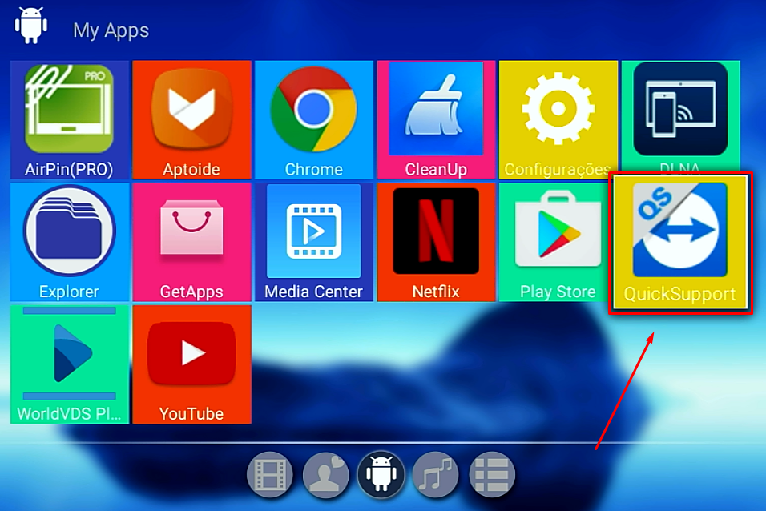Launch Netflix
The height and width of the screenshot is (511, 766).
pos(436,242)
